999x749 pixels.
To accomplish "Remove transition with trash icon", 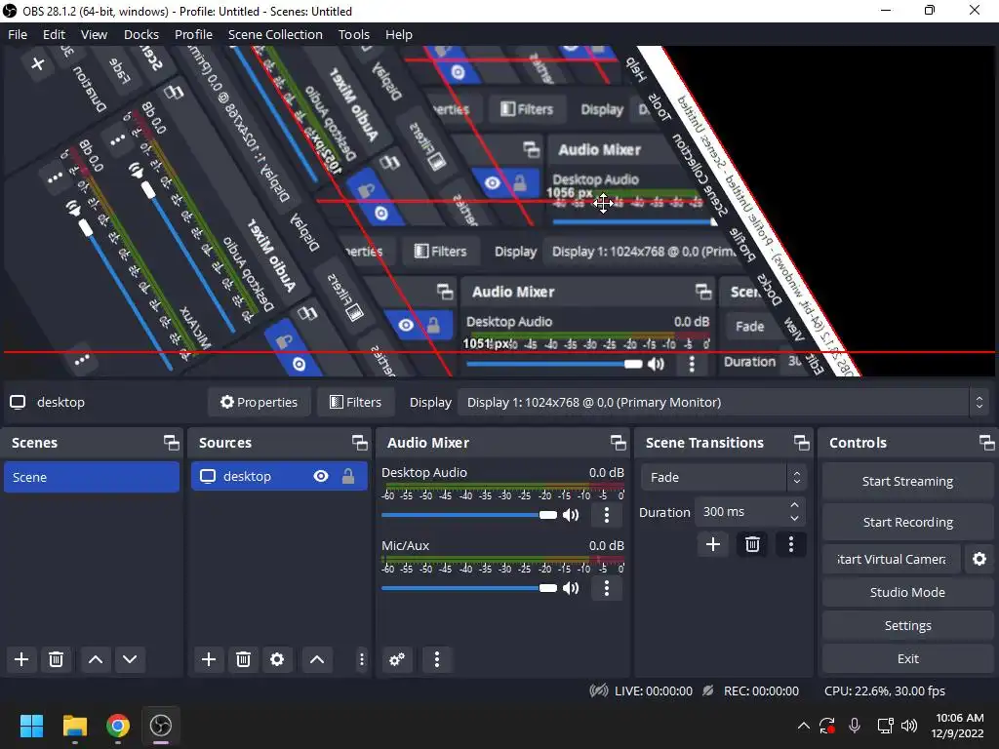I will 752,544.
